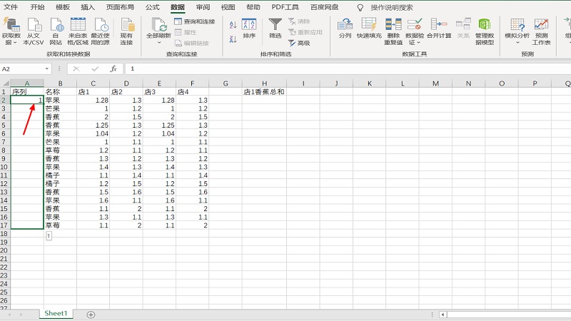The height and width of the screenshot is (321, 571).
Task: Click the 删除重复值 remove duplicates icon
Action: [x=393, y=27]
